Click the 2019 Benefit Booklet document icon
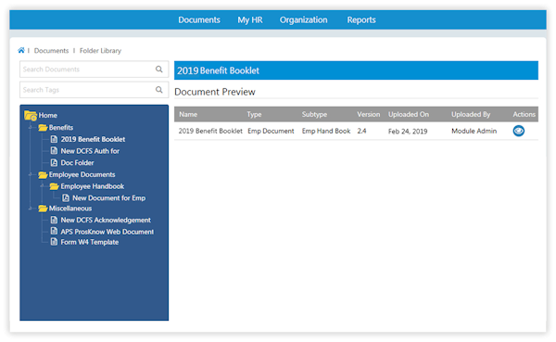 [54, 139]
